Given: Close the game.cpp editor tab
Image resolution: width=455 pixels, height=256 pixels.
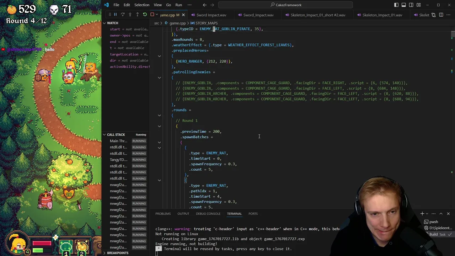Looking at the screenshot, I should pyautogui.click(x=183, y=15).
